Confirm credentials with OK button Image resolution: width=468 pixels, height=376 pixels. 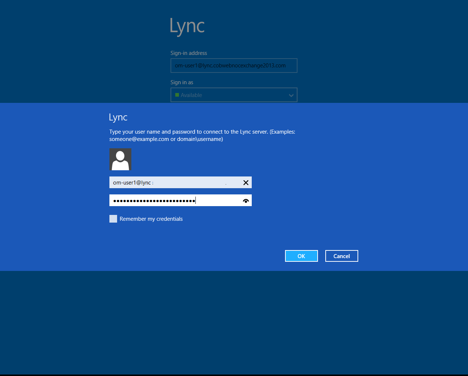pyautogui.click(x=302, y=256)
